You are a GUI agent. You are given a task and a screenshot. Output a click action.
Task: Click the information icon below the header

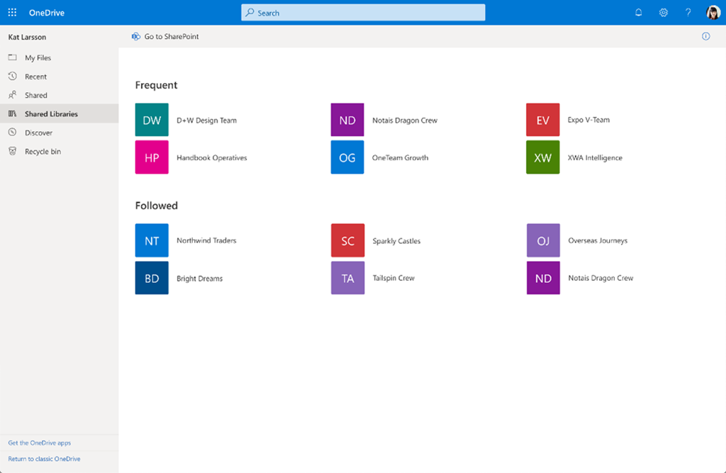click(x=705, y=36)
